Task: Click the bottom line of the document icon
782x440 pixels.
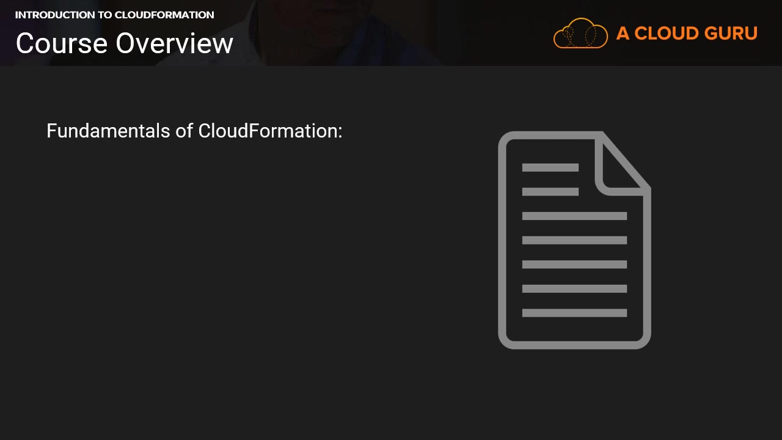Action: pyautogui.click(x=574, y=313)
